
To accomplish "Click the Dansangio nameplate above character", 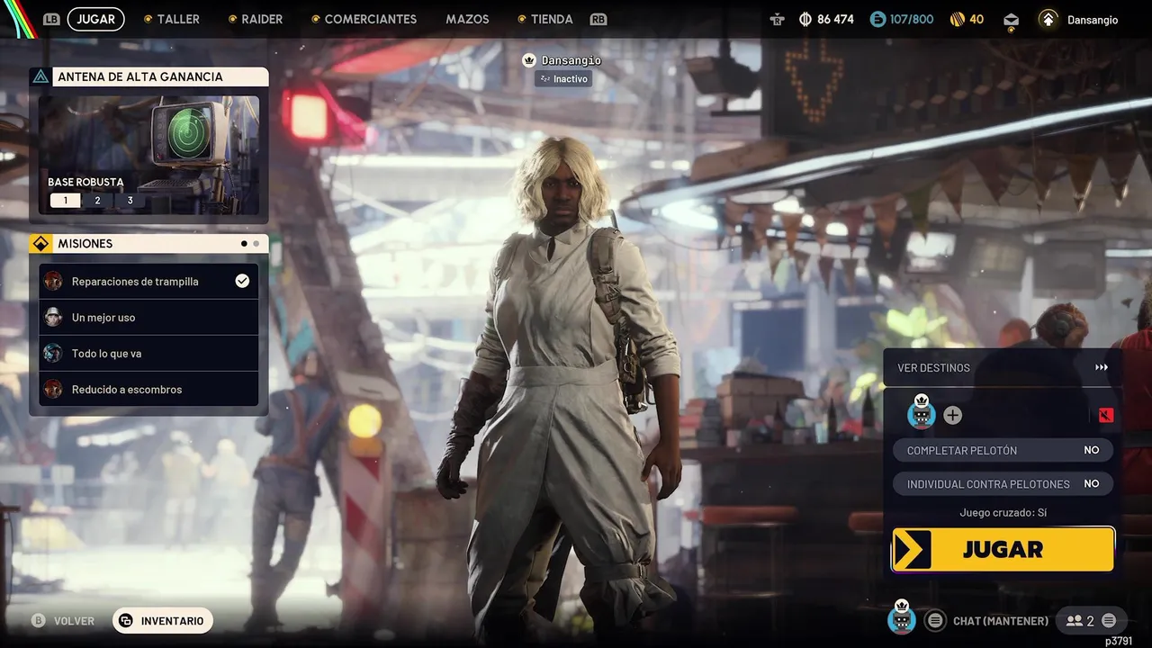I will [571, 60].
